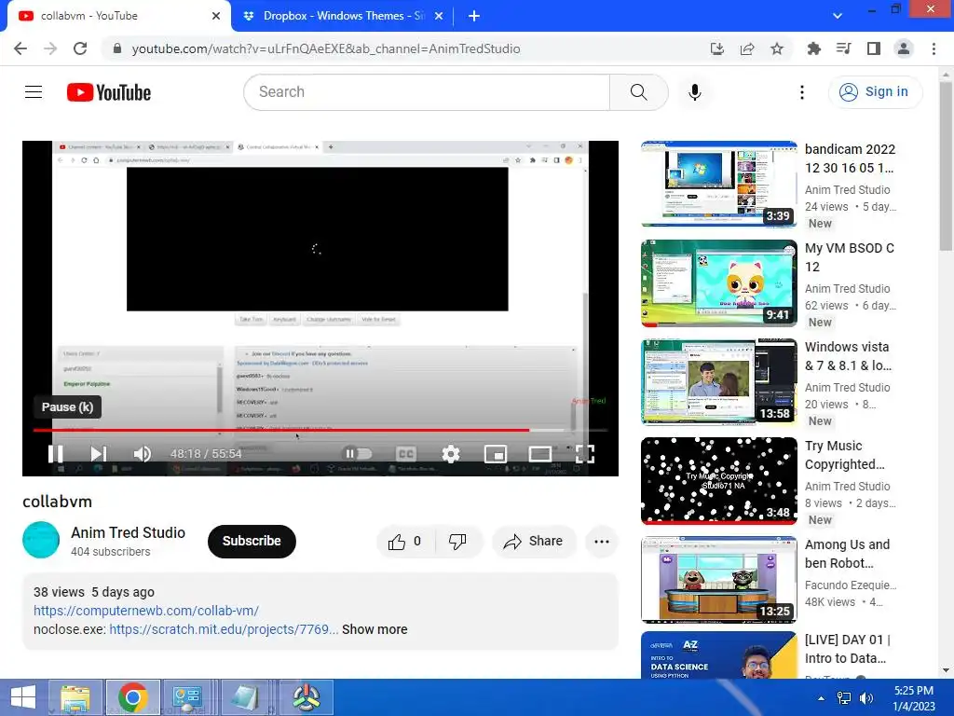Screen dimensions: 954x716
Task: Open the Chrome profile avatar
Action: (x=904, y=48)
